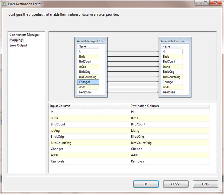Select Adds in Available Destination Columns
The width and height of the screenshot is (224, 194).
coord(172,87)
